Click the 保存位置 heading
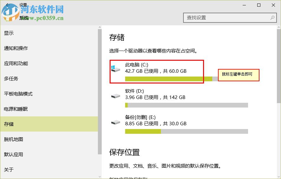Image resolution: width=281 pixels, height=179 pixels. point(125,152)
